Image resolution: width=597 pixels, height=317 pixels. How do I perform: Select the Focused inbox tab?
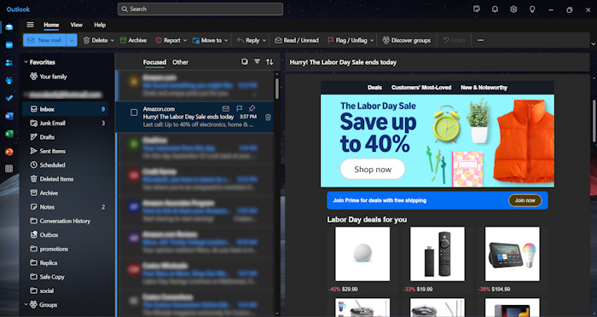[154, 62]
